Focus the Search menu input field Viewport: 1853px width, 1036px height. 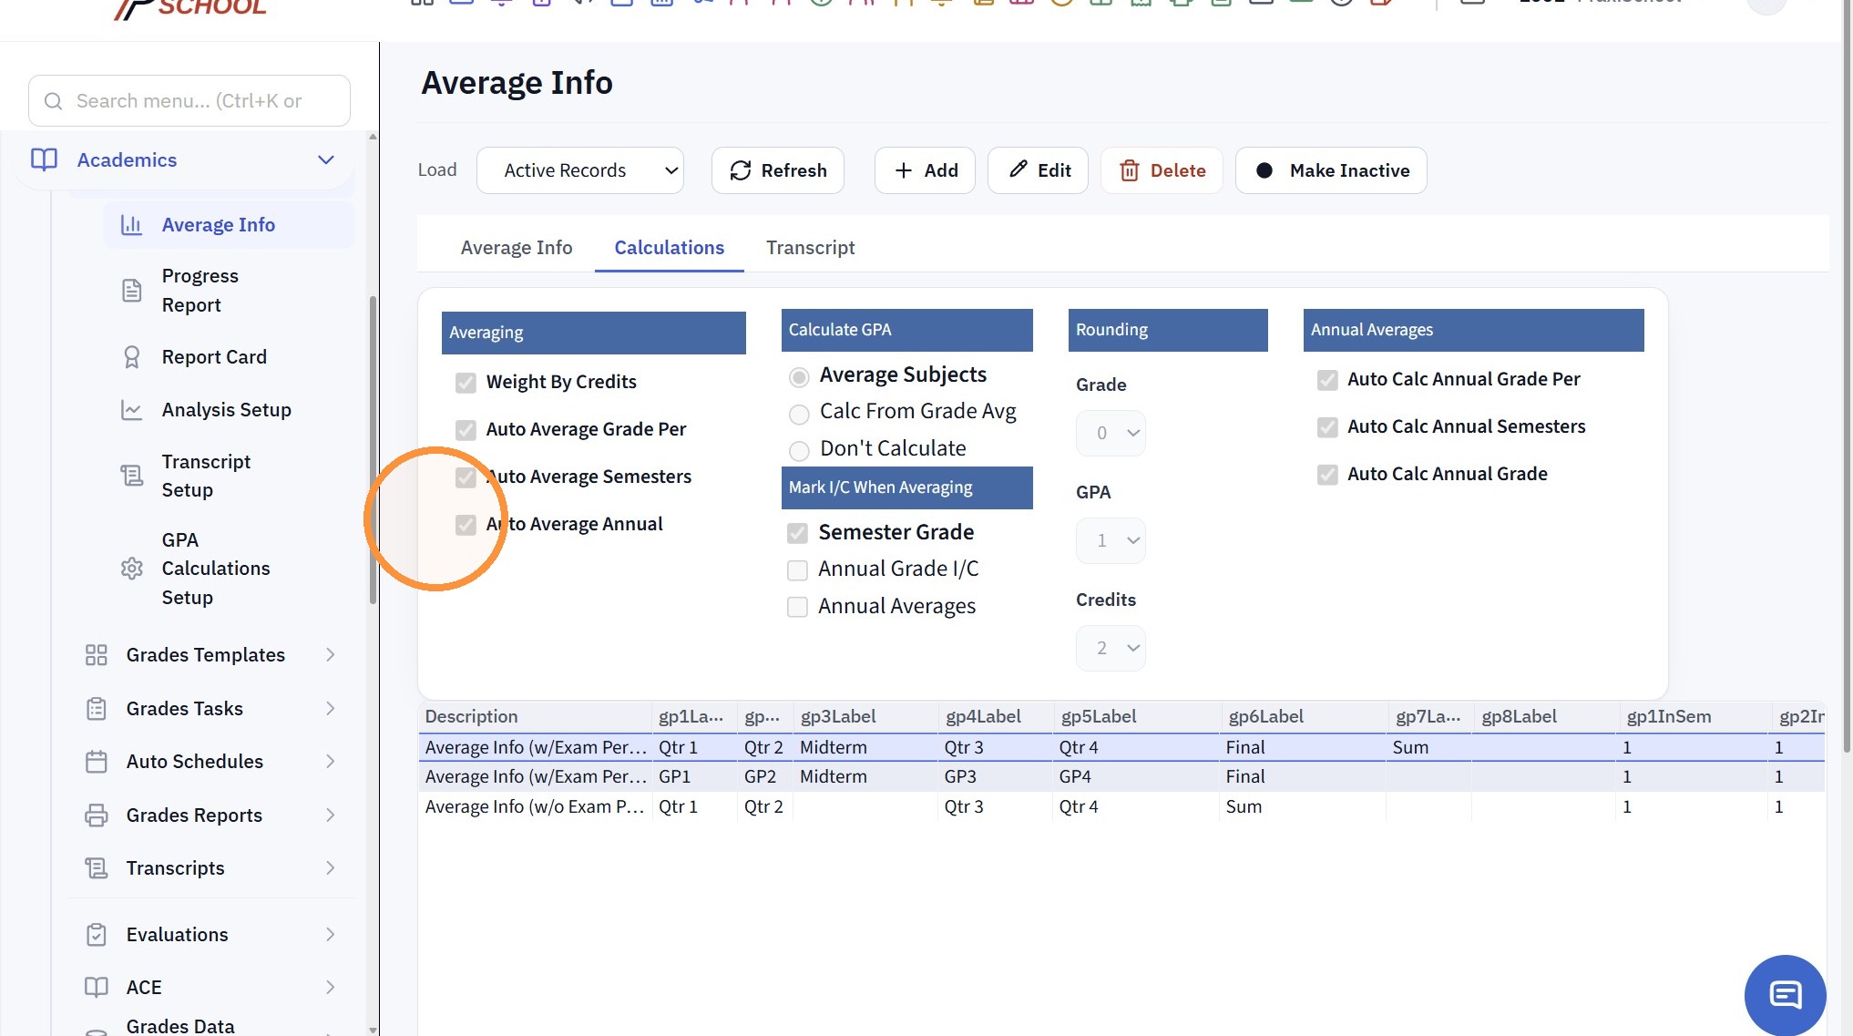pos(189,101)
